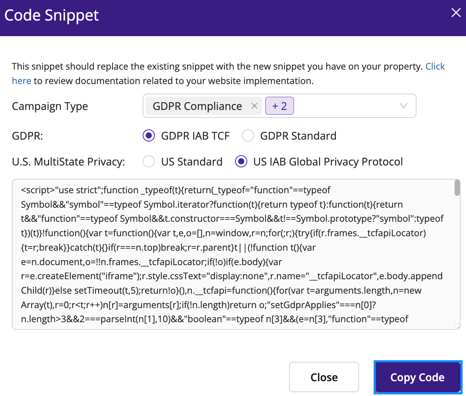466x396 pixels.
Task: Click inside the script code text area
Action: tap(233, 254)
